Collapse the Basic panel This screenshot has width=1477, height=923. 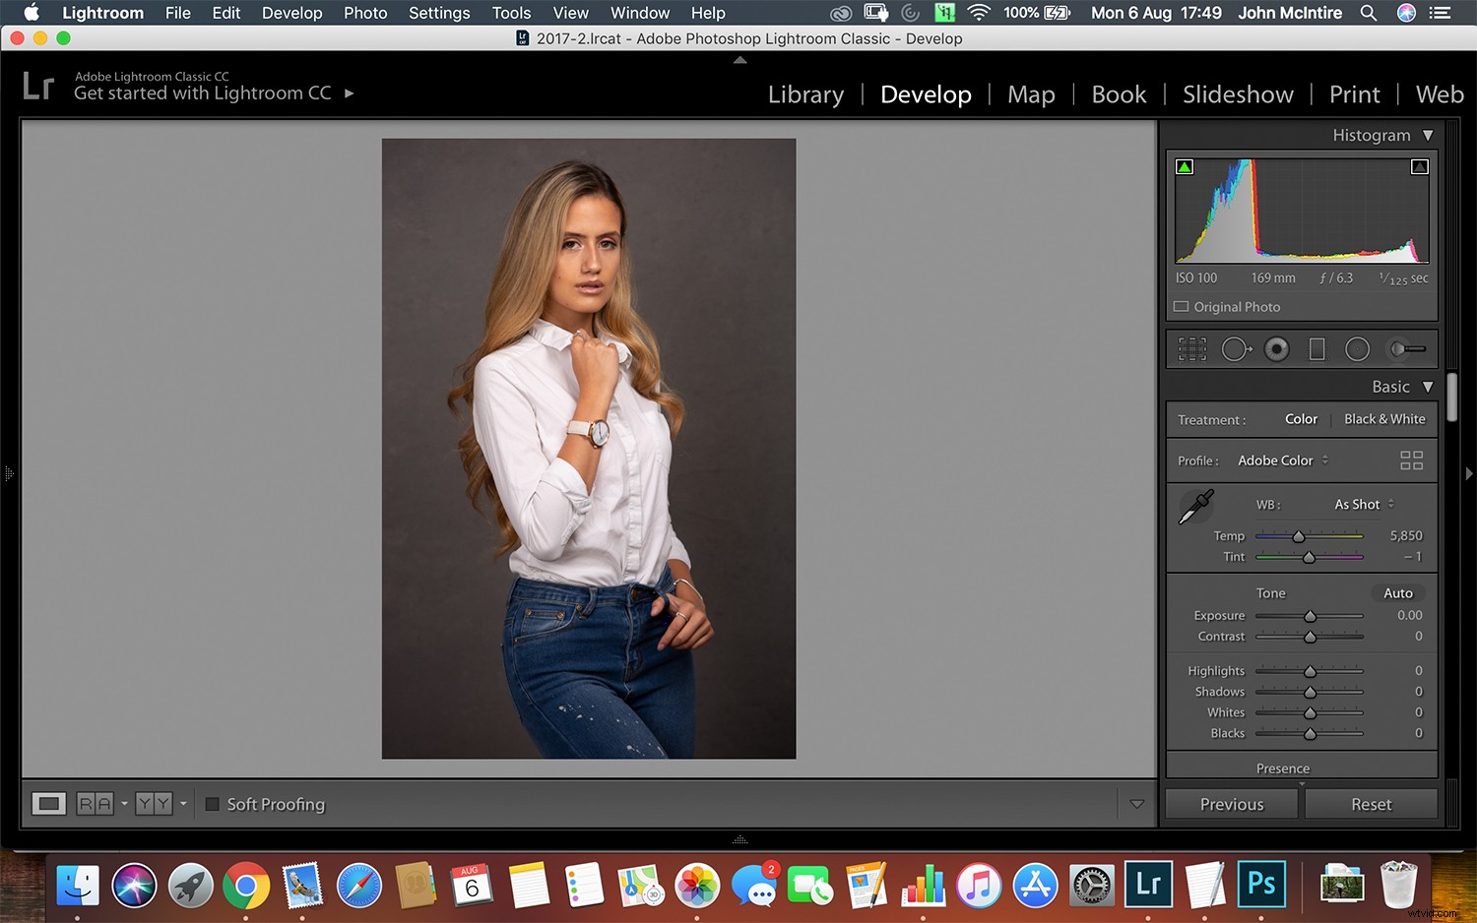pyautogui.click(x=1429, y=387)
